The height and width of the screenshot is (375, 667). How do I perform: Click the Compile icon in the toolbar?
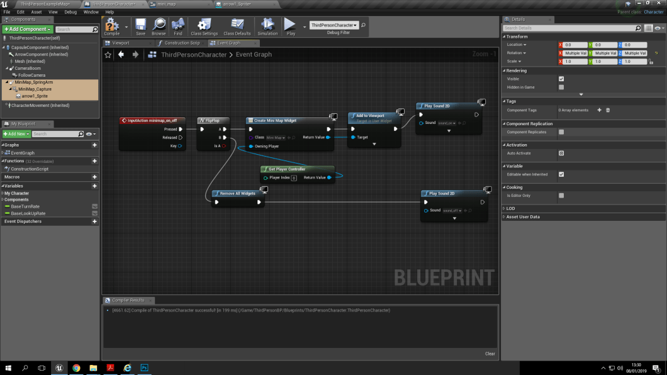coord(112,26)
